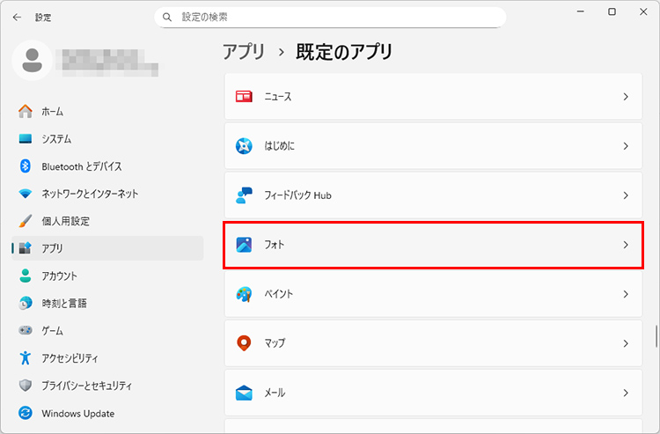Viewport: 660px width, 434px height.
Task: Click the アプリ breadcrumb link
Action: pyautogui.click(x=244, y=52)
